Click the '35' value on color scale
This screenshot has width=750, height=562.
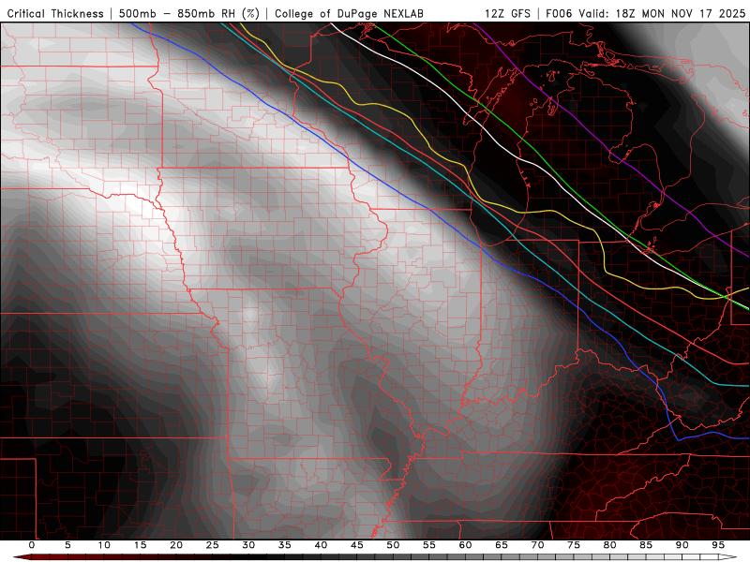tap(285, 545)
